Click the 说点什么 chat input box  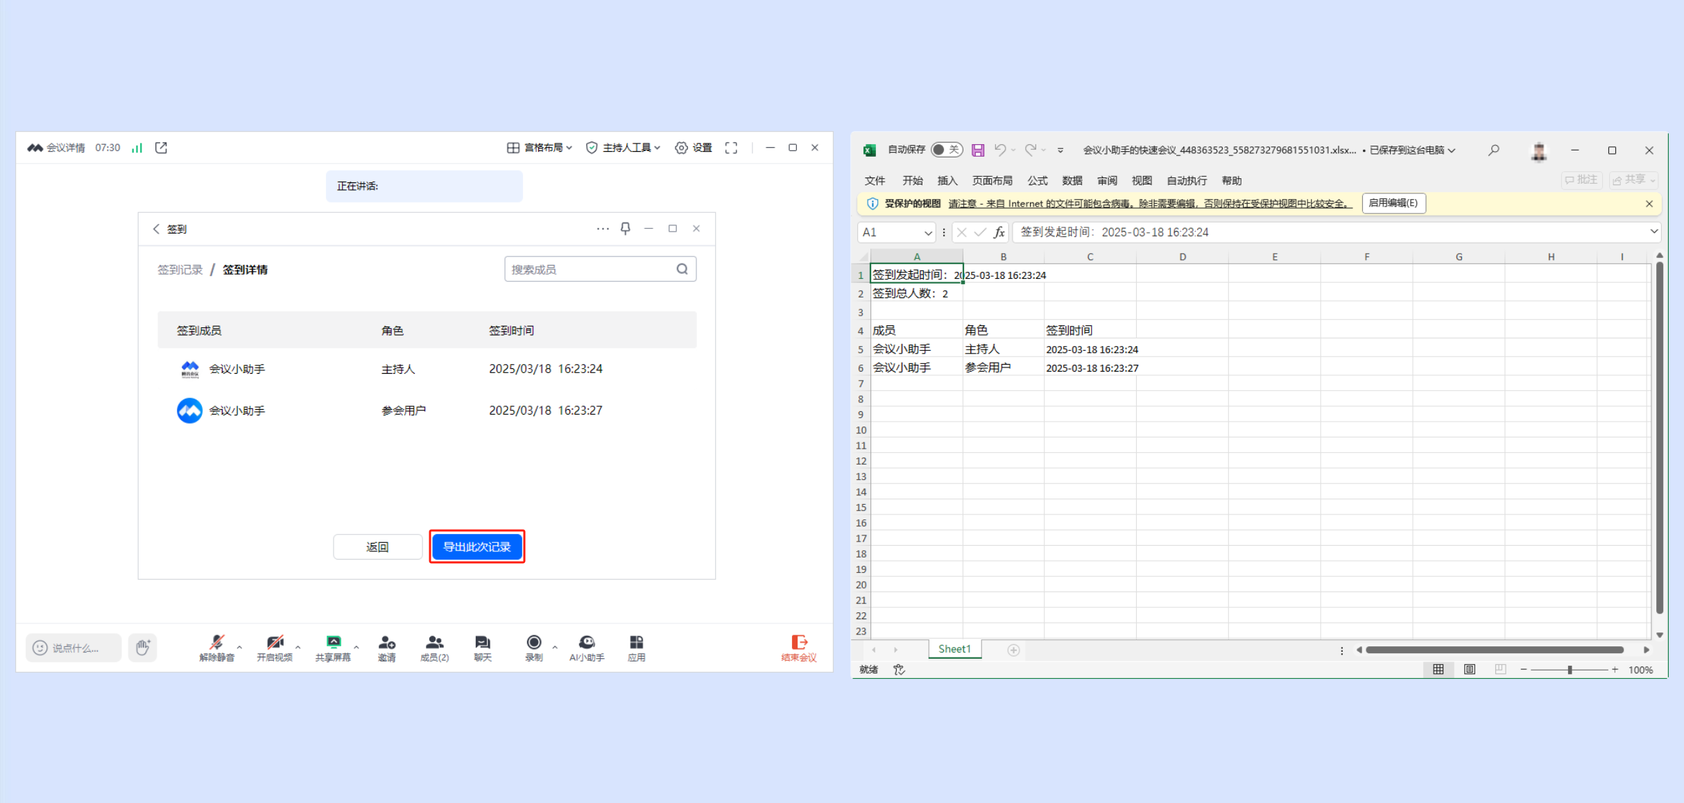click(74, 648)
